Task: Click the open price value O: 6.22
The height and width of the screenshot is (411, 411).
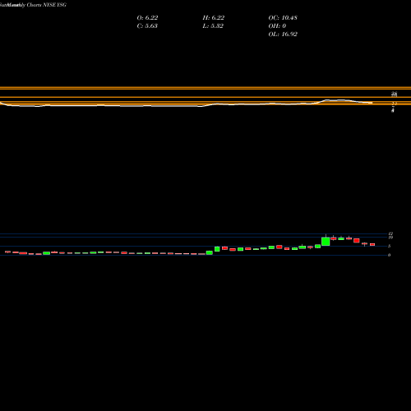Action: tap(147, 17)
